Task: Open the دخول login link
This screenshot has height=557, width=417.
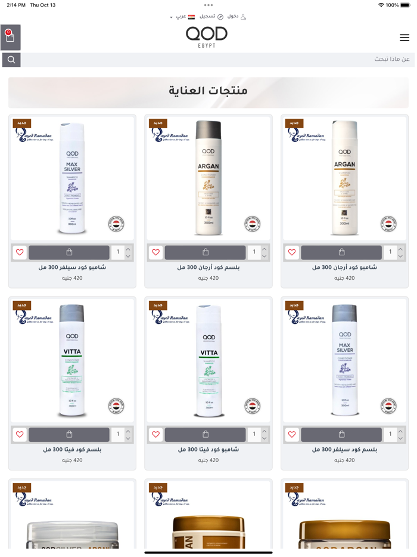Action: click(x=236, y=16)
